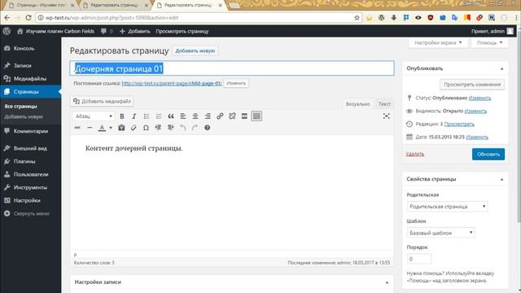Image resolution: width=521 pixels, height=293 pixels.
Task: Click Изменить link next to Статус
Action: 479,98
